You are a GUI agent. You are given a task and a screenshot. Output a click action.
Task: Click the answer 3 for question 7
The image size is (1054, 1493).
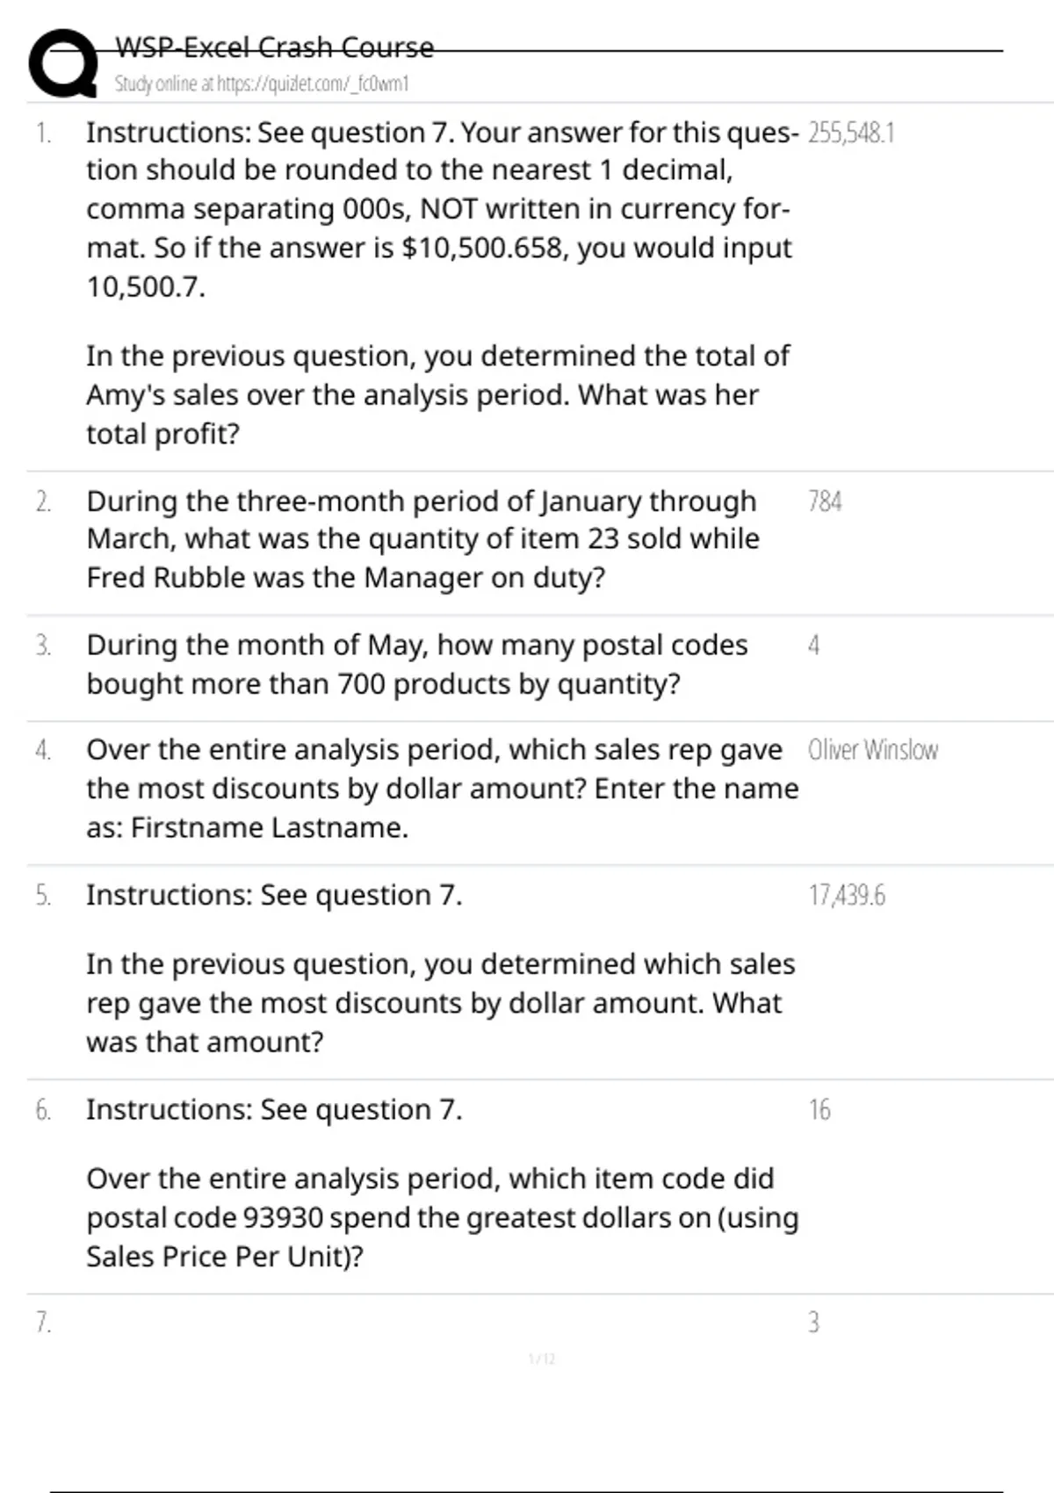click(x=813, y=1323)
